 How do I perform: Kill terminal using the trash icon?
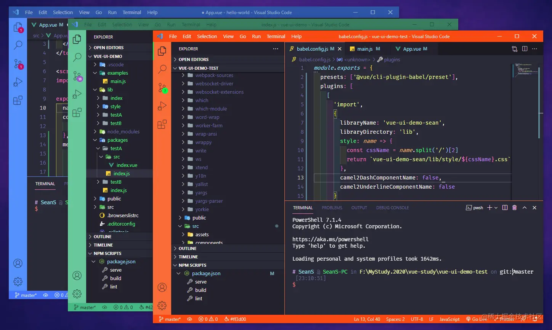[x=515, y=208]
